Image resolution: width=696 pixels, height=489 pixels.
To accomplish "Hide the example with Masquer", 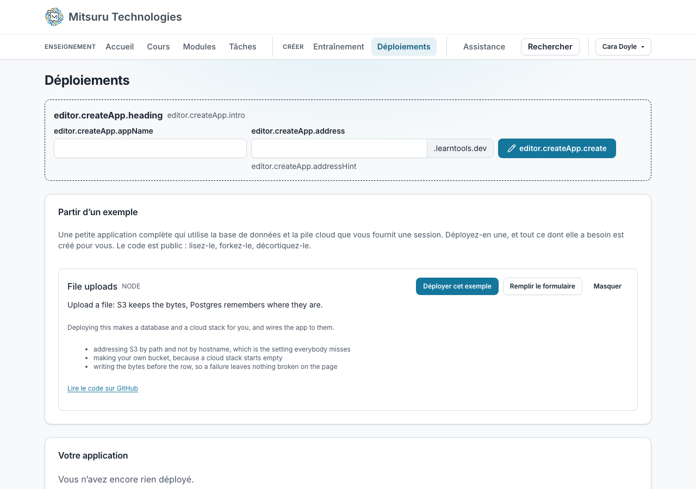I will 607,286.
